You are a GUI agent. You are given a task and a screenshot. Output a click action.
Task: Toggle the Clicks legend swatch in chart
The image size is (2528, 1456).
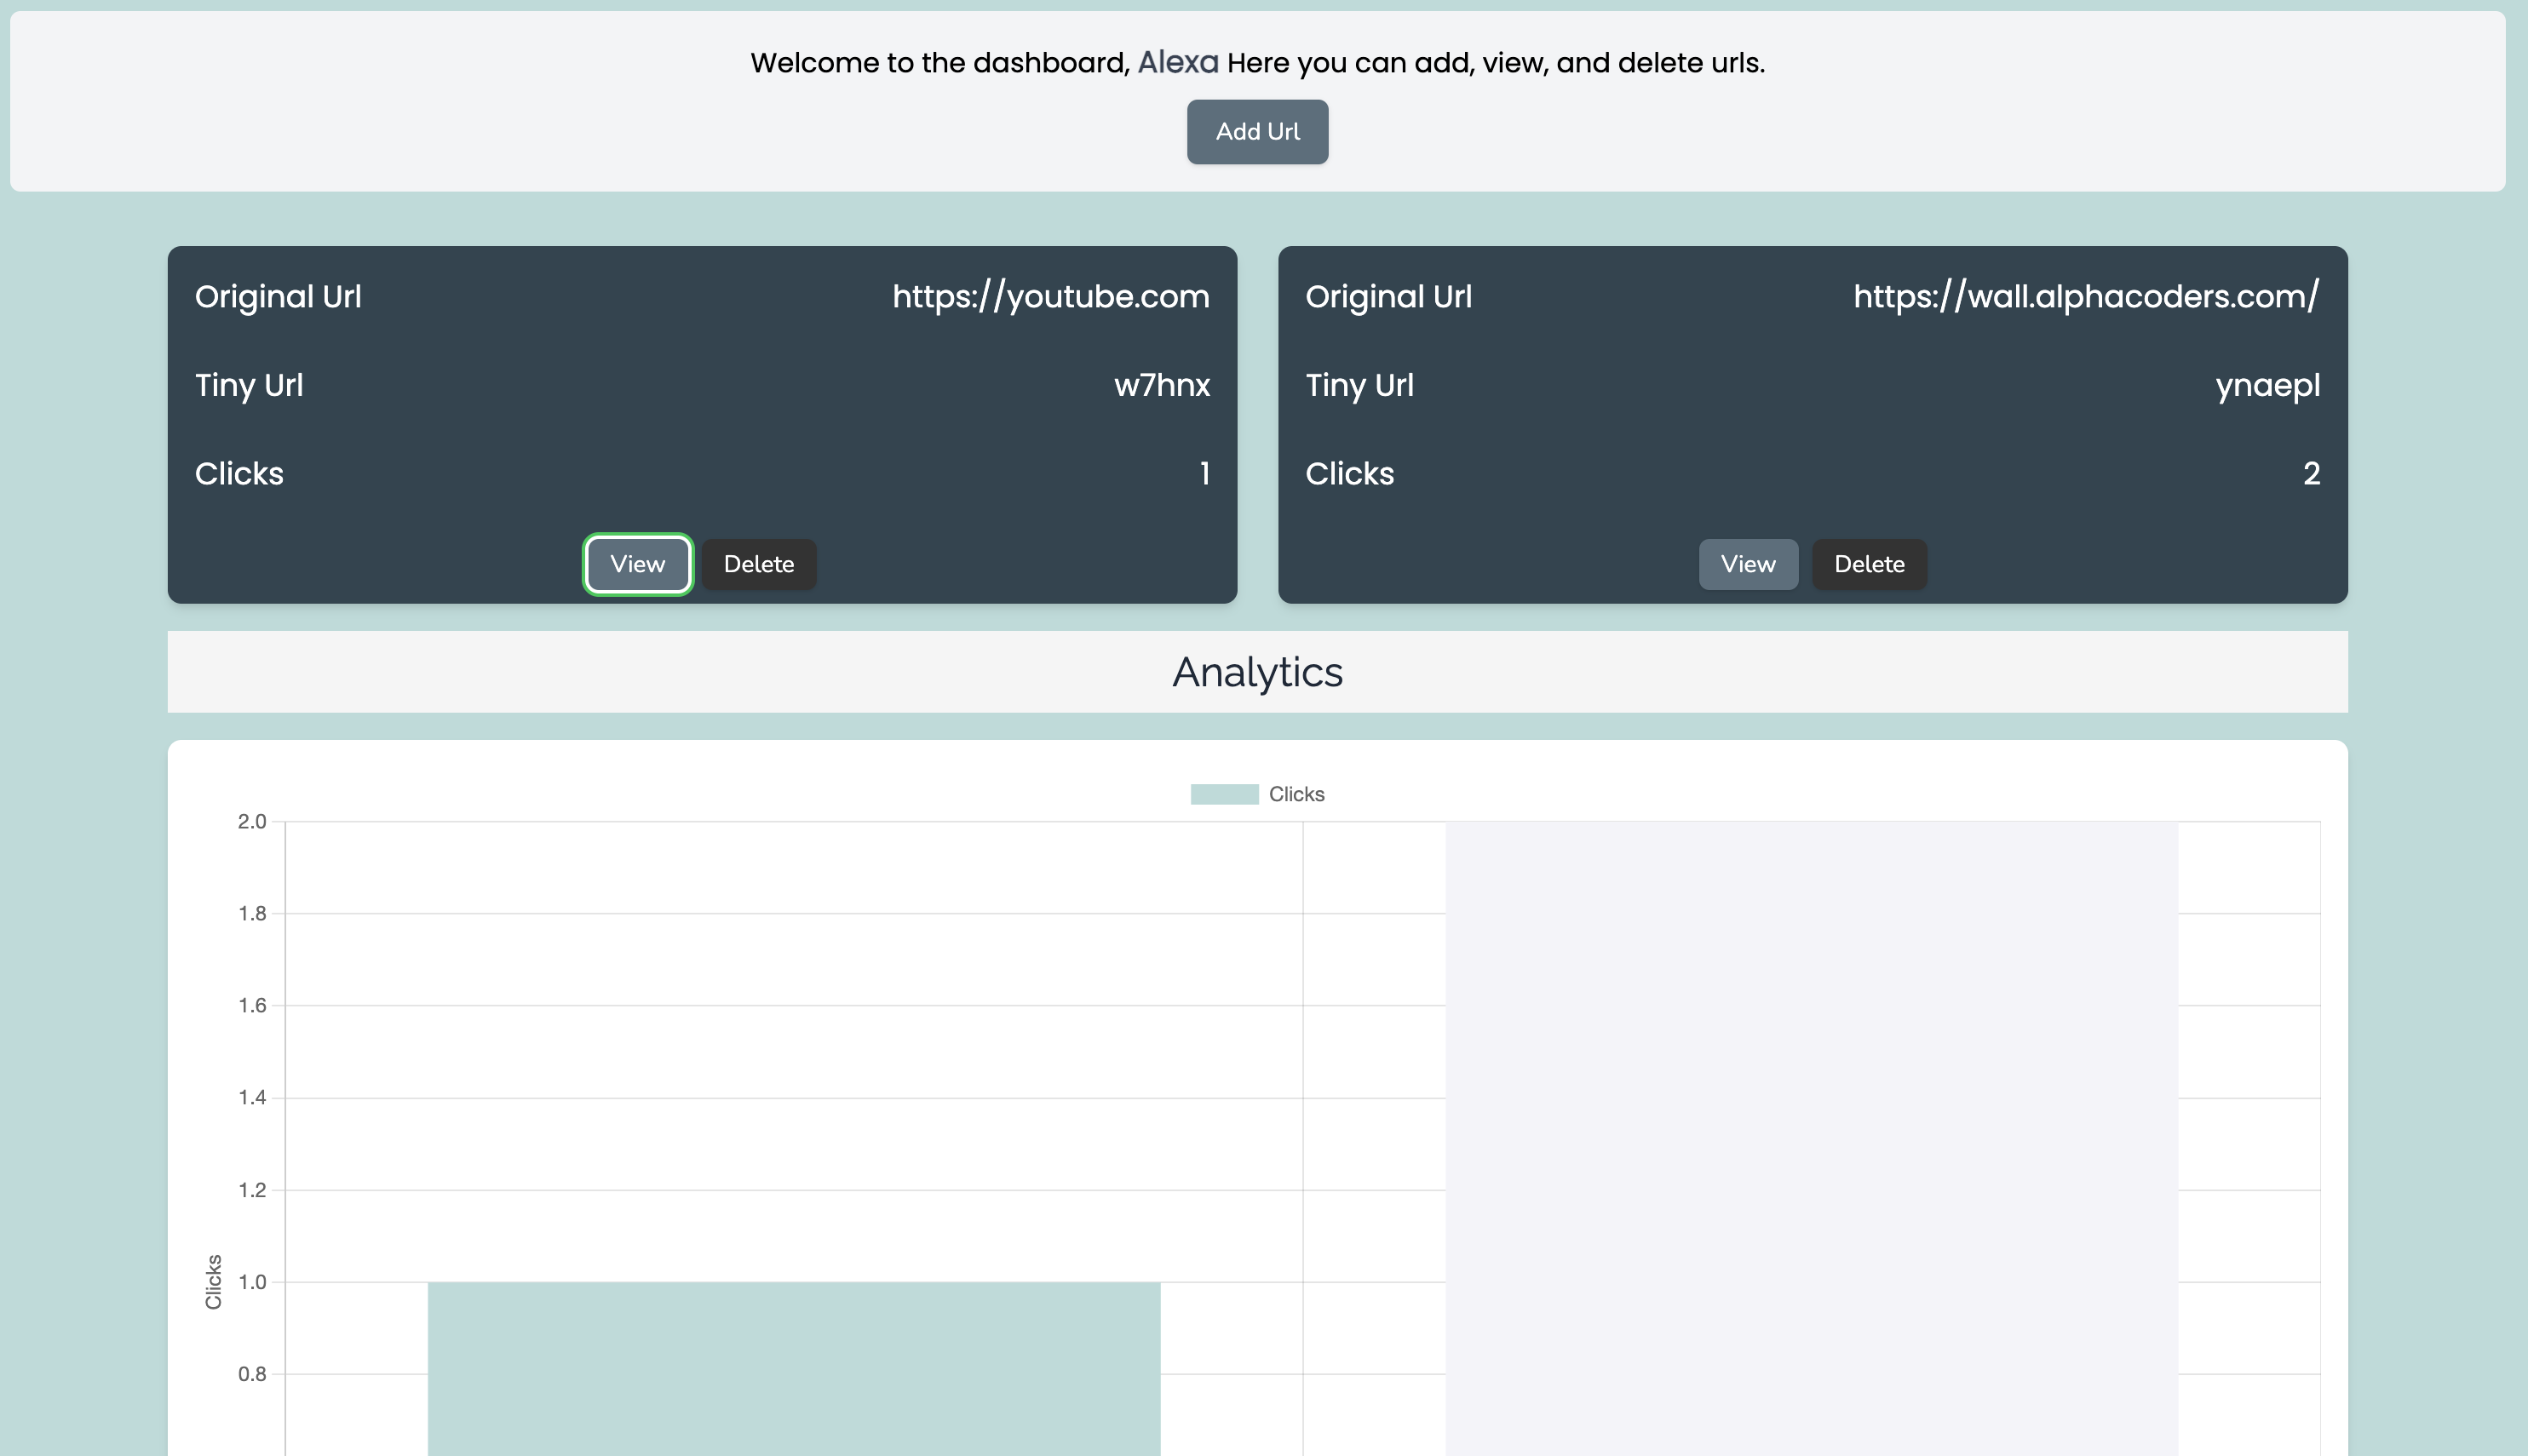(x=1224, y=794)
